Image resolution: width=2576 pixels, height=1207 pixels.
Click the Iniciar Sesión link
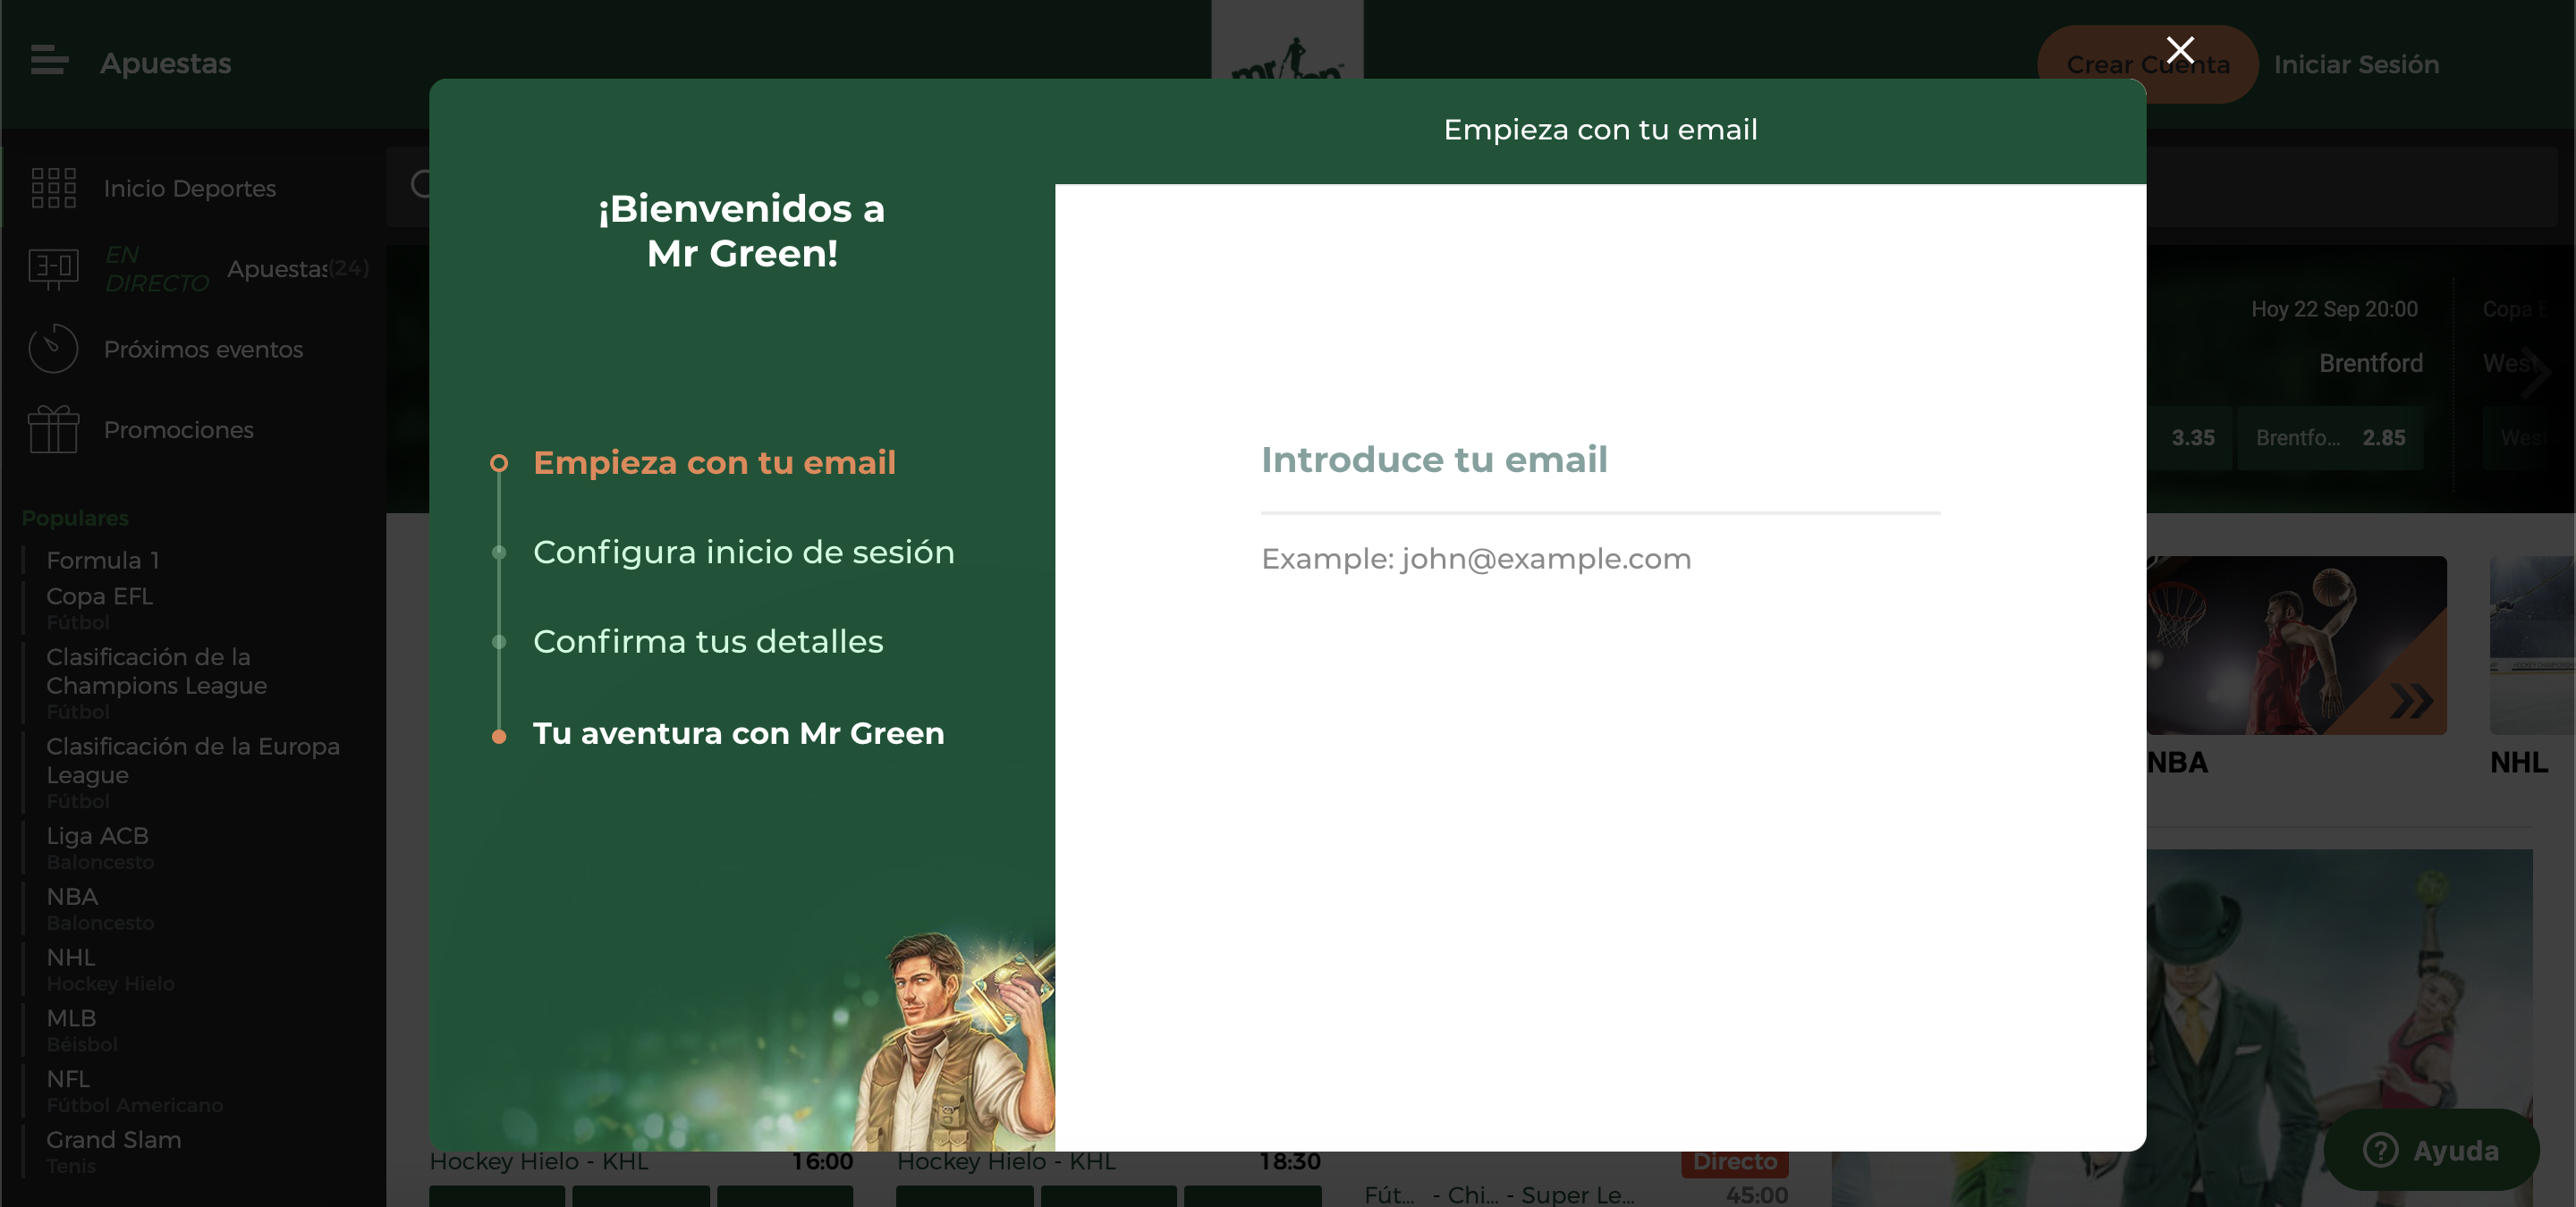click(x=2355, y=64)
